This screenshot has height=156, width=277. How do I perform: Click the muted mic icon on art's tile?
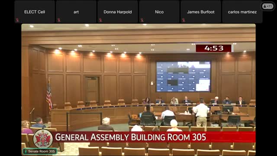(x=59, y=20)
